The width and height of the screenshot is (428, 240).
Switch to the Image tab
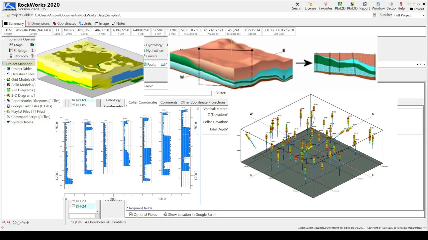point(102,23)
